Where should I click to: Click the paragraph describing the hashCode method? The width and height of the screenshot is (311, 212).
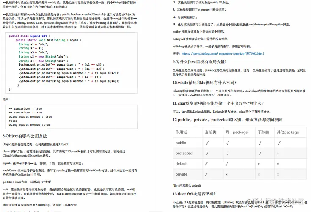point(70,173)
